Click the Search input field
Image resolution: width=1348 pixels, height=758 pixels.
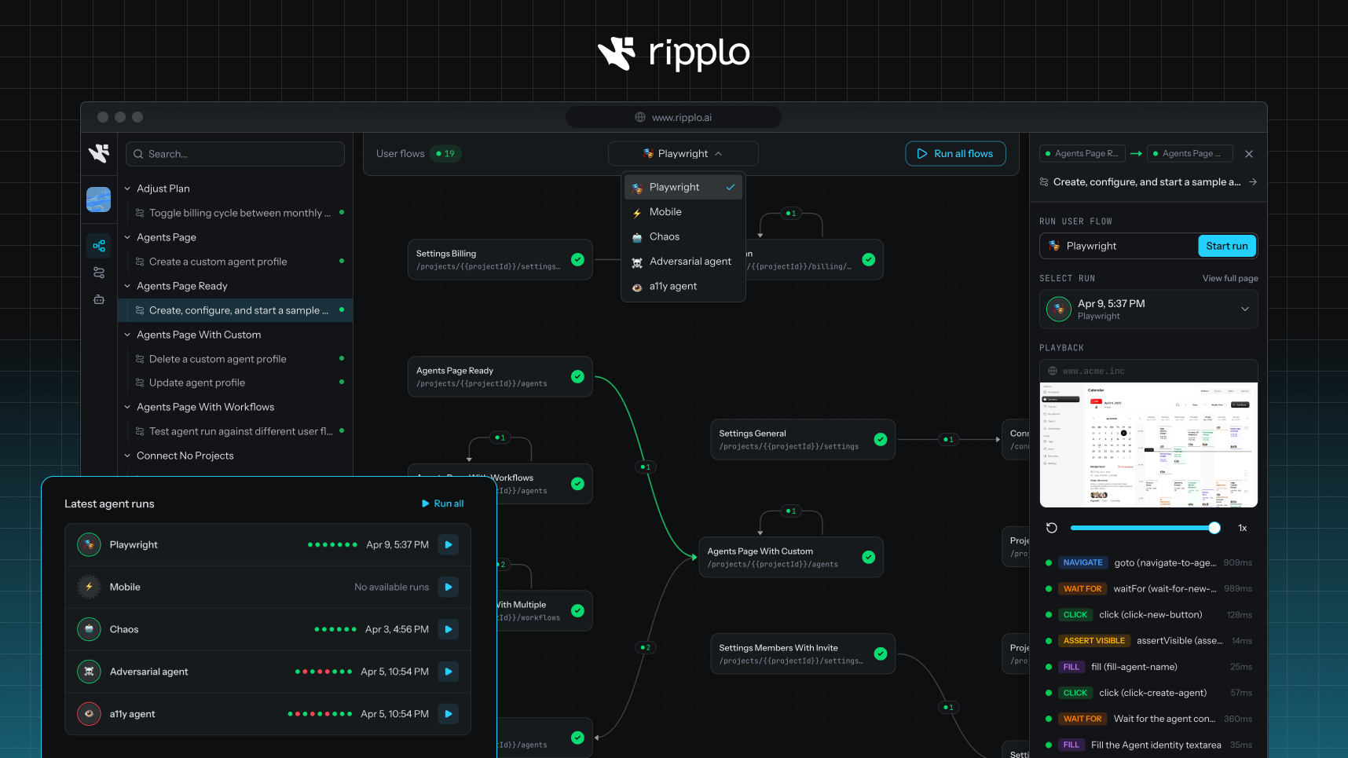[x=235, y=154]
